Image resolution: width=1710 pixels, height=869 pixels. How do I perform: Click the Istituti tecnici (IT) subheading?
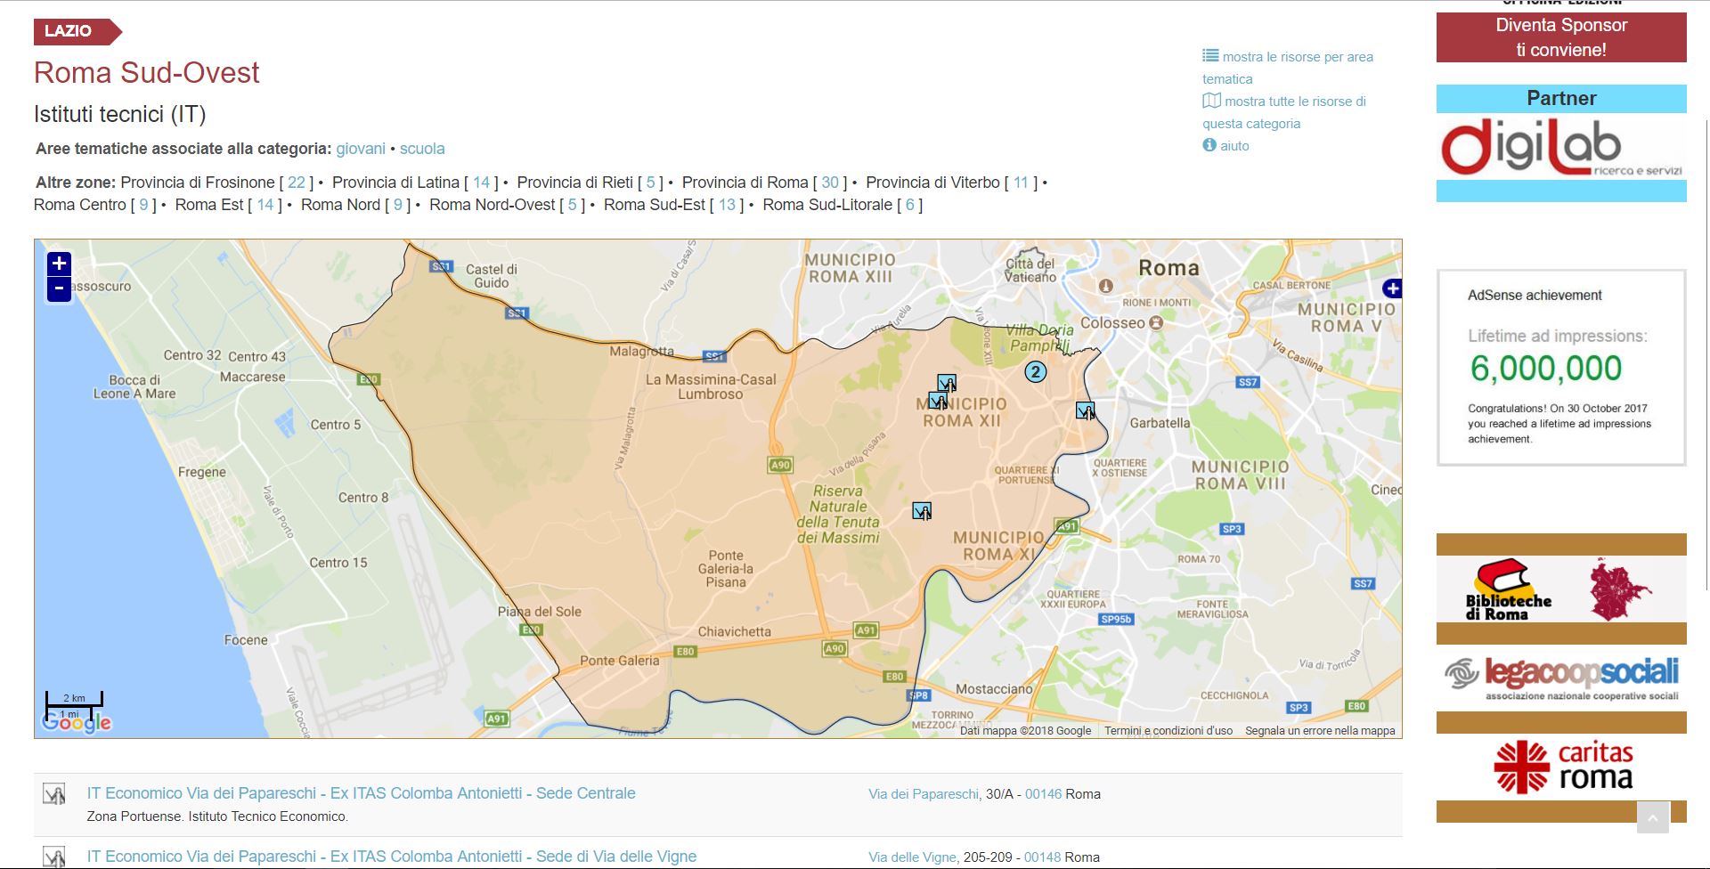(x=120, y=114)
